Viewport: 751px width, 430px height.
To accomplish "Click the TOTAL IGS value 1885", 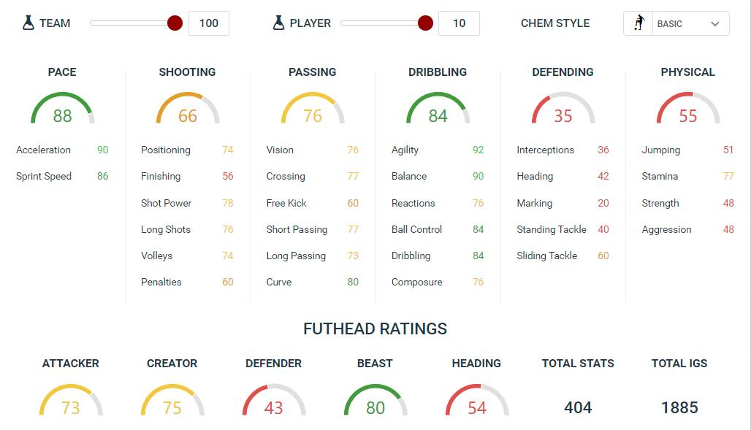I will [x=679, y=407].
